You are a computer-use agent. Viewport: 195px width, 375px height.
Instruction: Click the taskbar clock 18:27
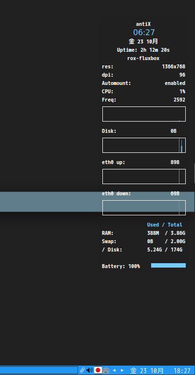[x=182, y=371]
